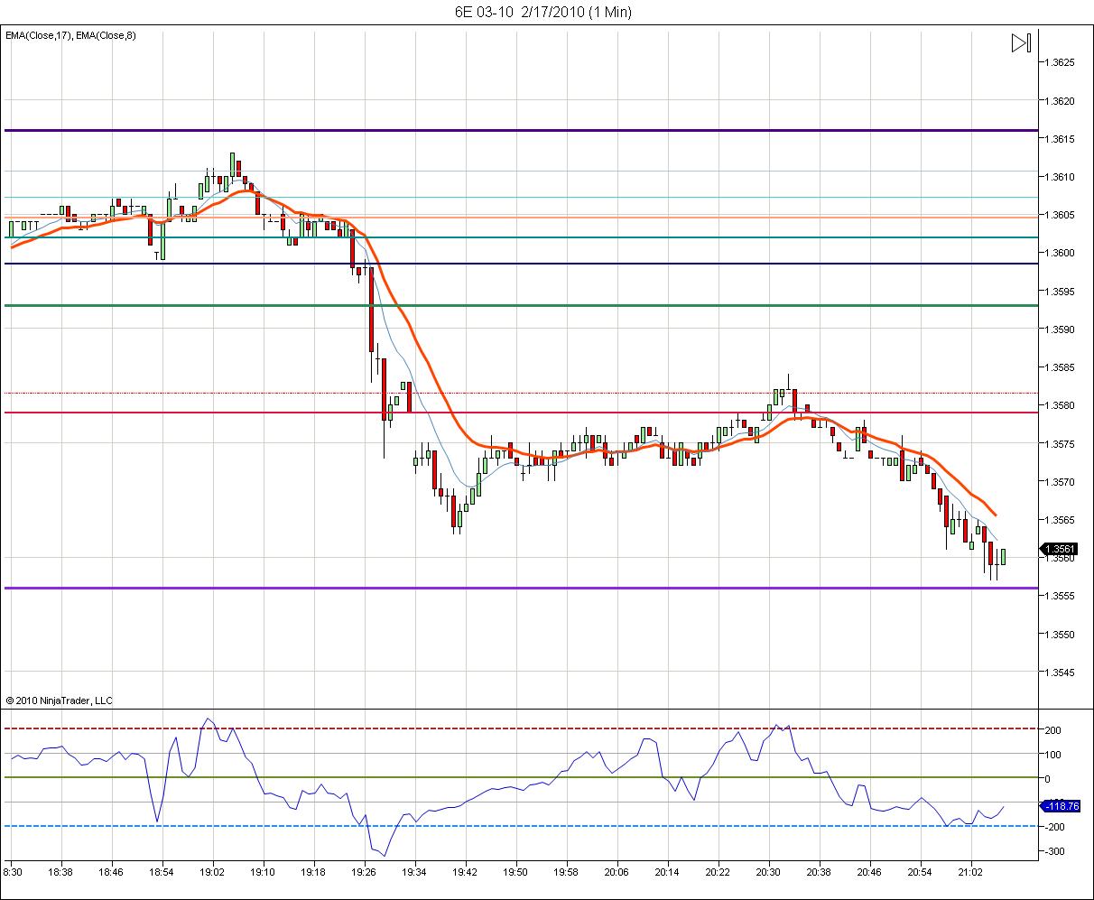Select the red dashed 200 line in indicator panel

pyautogui.click(x=521, y=729)
